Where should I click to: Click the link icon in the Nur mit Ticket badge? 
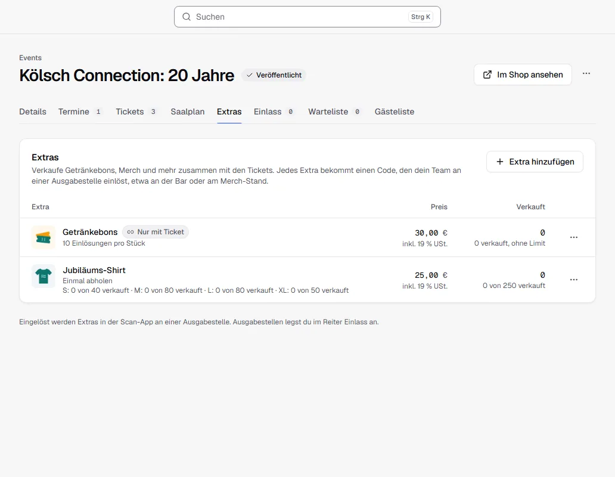131,232
